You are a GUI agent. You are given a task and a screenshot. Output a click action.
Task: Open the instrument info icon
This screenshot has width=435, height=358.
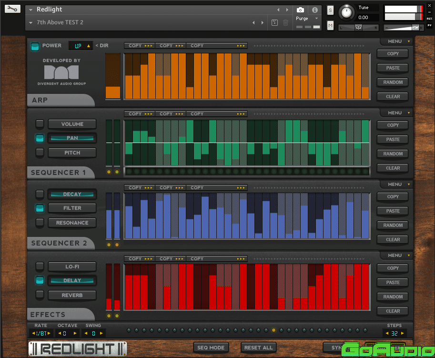click(314, 10)
